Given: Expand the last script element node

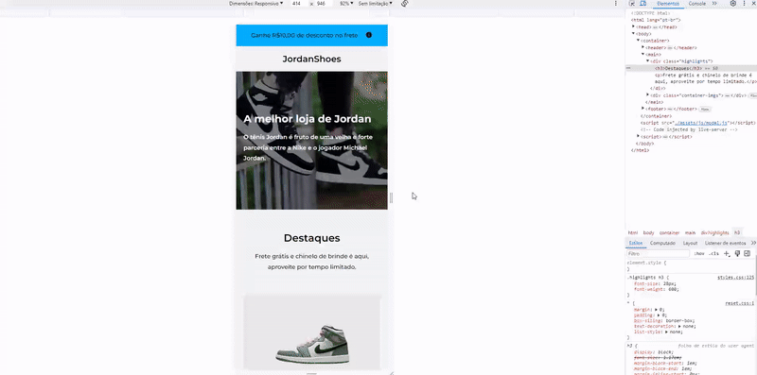Looking at the screenshot, I should (638, 136).
